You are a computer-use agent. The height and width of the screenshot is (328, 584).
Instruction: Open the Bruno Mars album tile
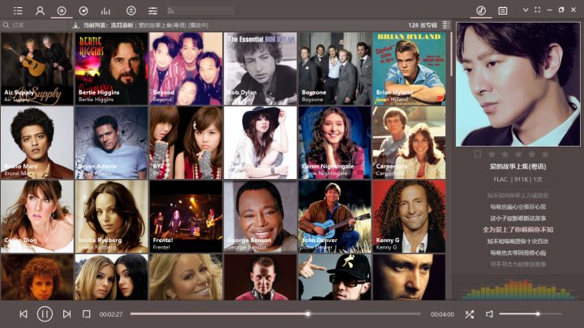(x=36, y=143)
